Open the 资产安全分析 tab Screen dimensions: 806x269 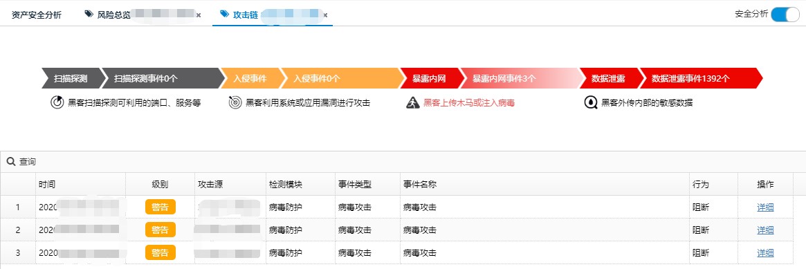[x=36, y=15]
